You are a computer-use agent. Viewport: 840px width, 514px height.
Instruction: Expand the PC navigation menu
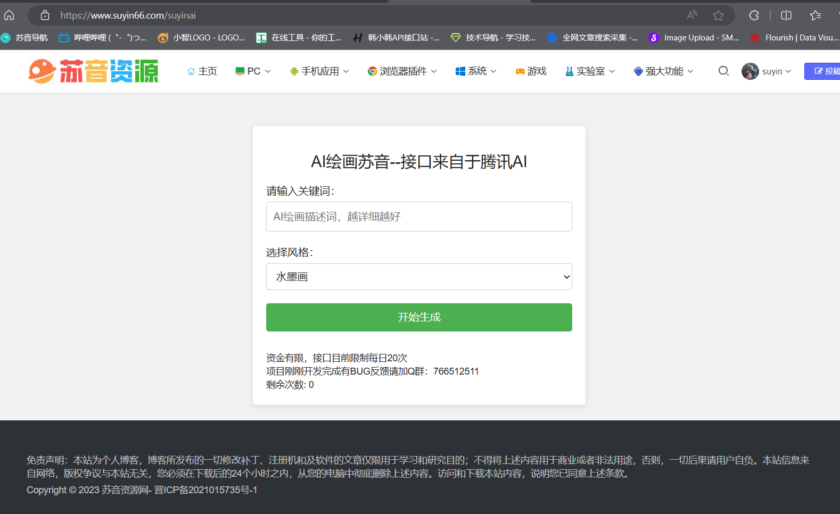click(x=253, y=71)
